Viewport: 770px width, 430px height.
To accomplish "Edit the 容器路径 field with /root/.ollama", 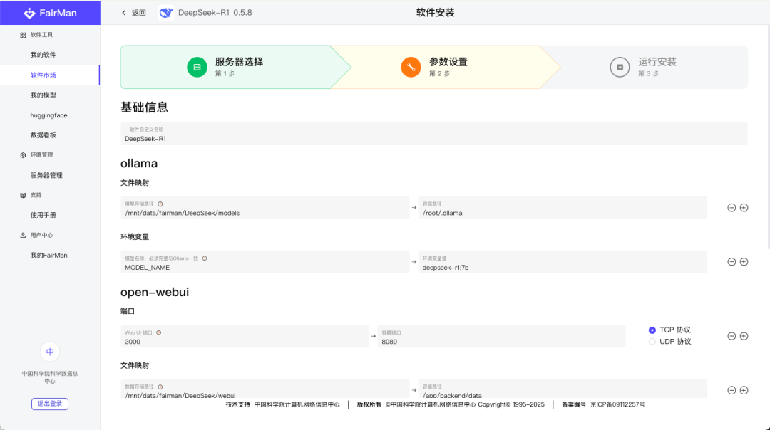I will coord(563,208).
